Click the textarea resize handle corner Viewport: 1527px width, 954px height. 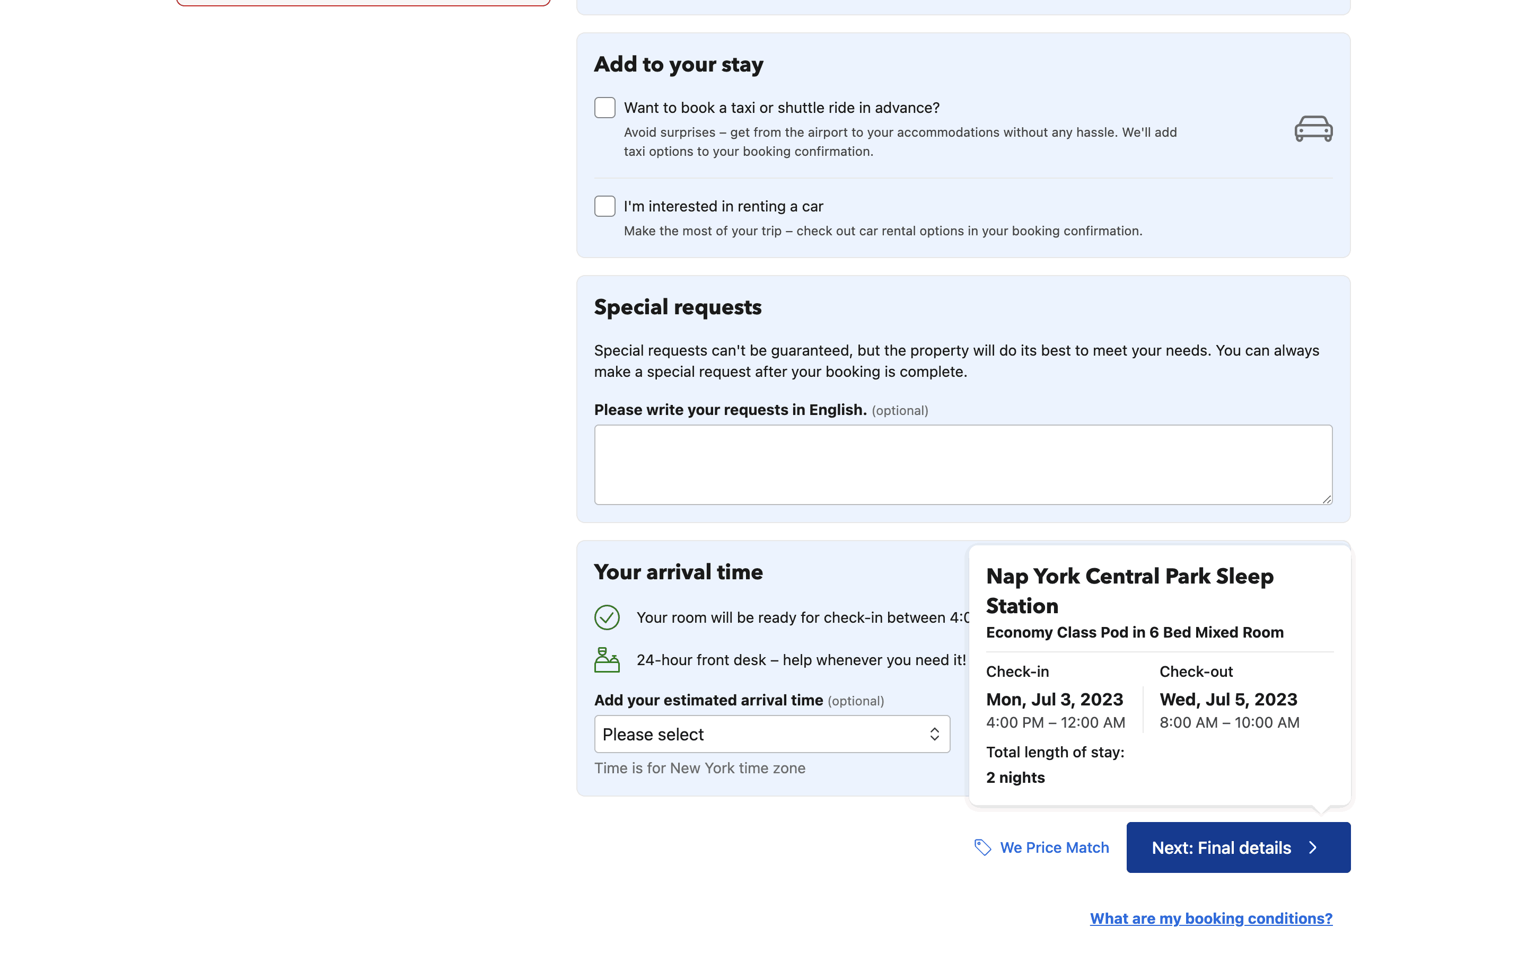click(1327, 499)
